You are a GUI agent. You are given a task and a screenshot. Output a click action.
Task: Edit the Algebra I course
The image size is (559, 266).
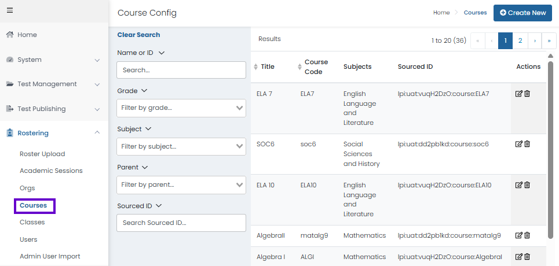point(519,256)
